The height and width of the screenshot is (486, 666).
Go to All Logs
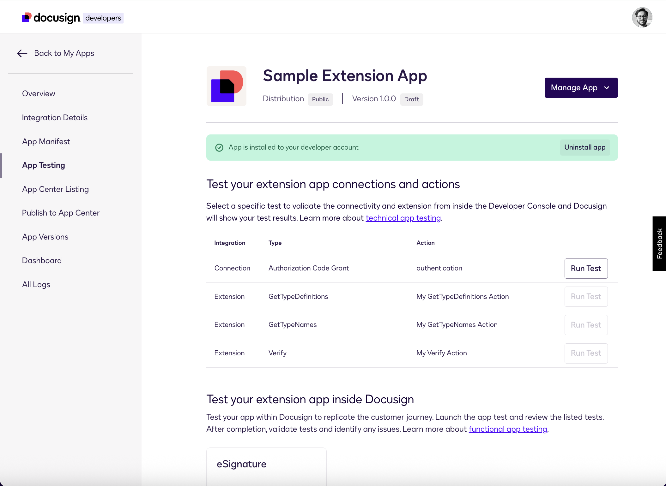[36, 284]
